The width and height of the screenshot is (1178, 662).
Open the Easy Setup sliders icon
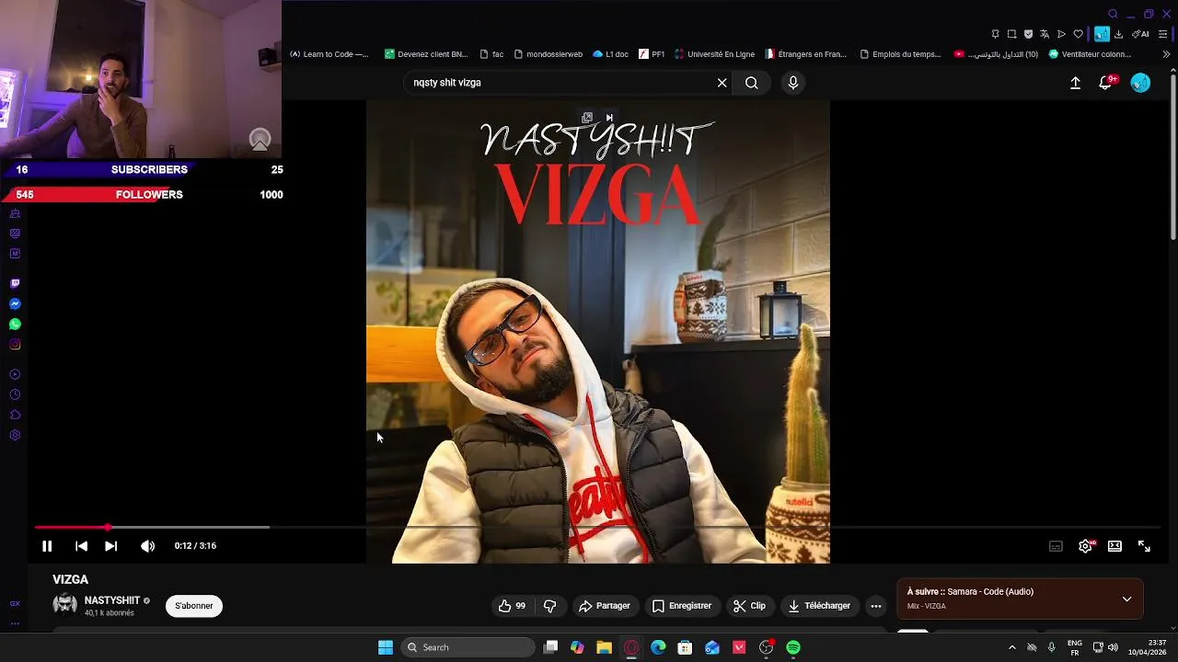[x=1162, y=34]
